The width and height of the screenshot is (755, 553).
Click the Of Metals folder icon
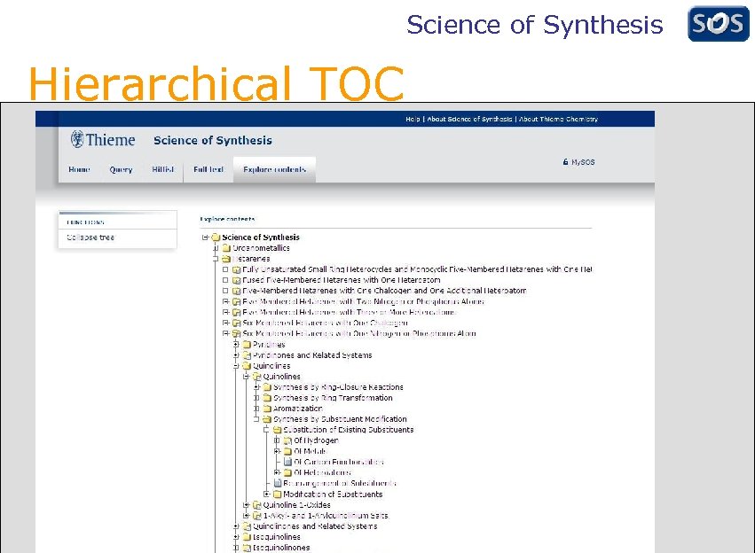[x=288, y=452]
